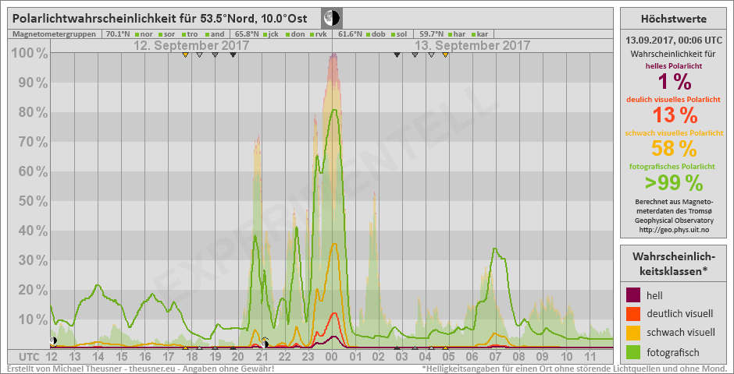Click the moon icon at 21 UTC on chart
Screen dimensions: 734x374
point(265,341)
